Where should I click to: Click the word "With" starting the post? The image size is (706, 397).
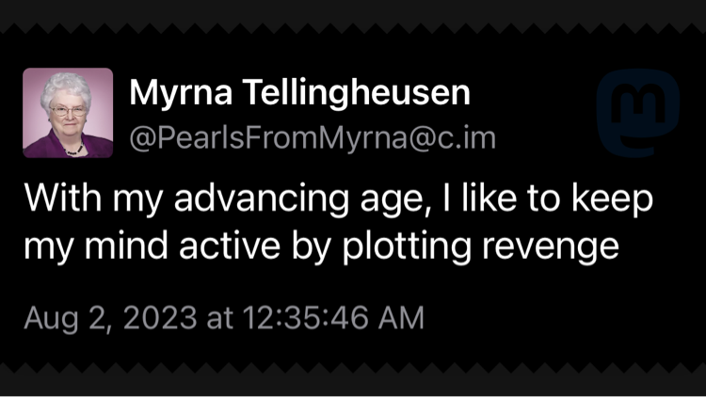point(56,199)
